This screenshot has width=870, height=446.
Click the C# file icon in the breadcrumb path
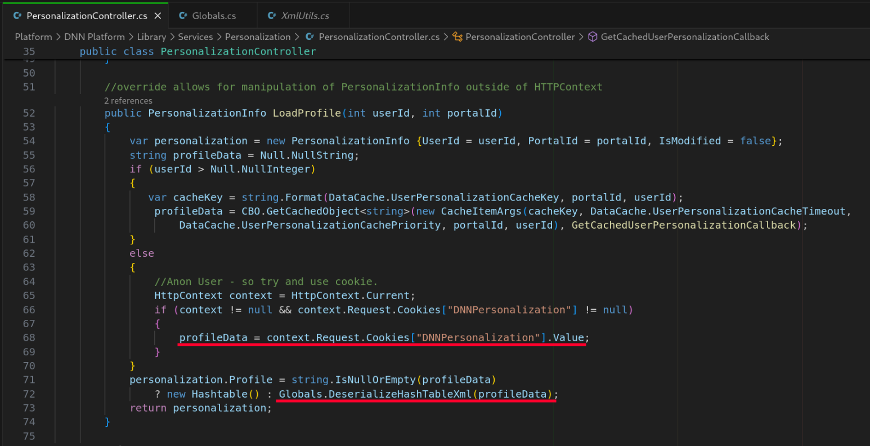click(x=310, y=37)
